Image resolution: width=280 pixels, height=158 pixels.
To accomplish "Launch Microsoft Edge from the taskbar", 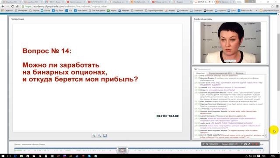I will [15, 156].
